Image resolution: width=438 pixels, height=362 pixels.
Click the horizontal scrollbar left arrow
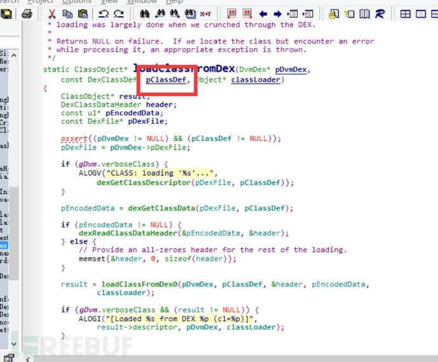click(28, 359)
